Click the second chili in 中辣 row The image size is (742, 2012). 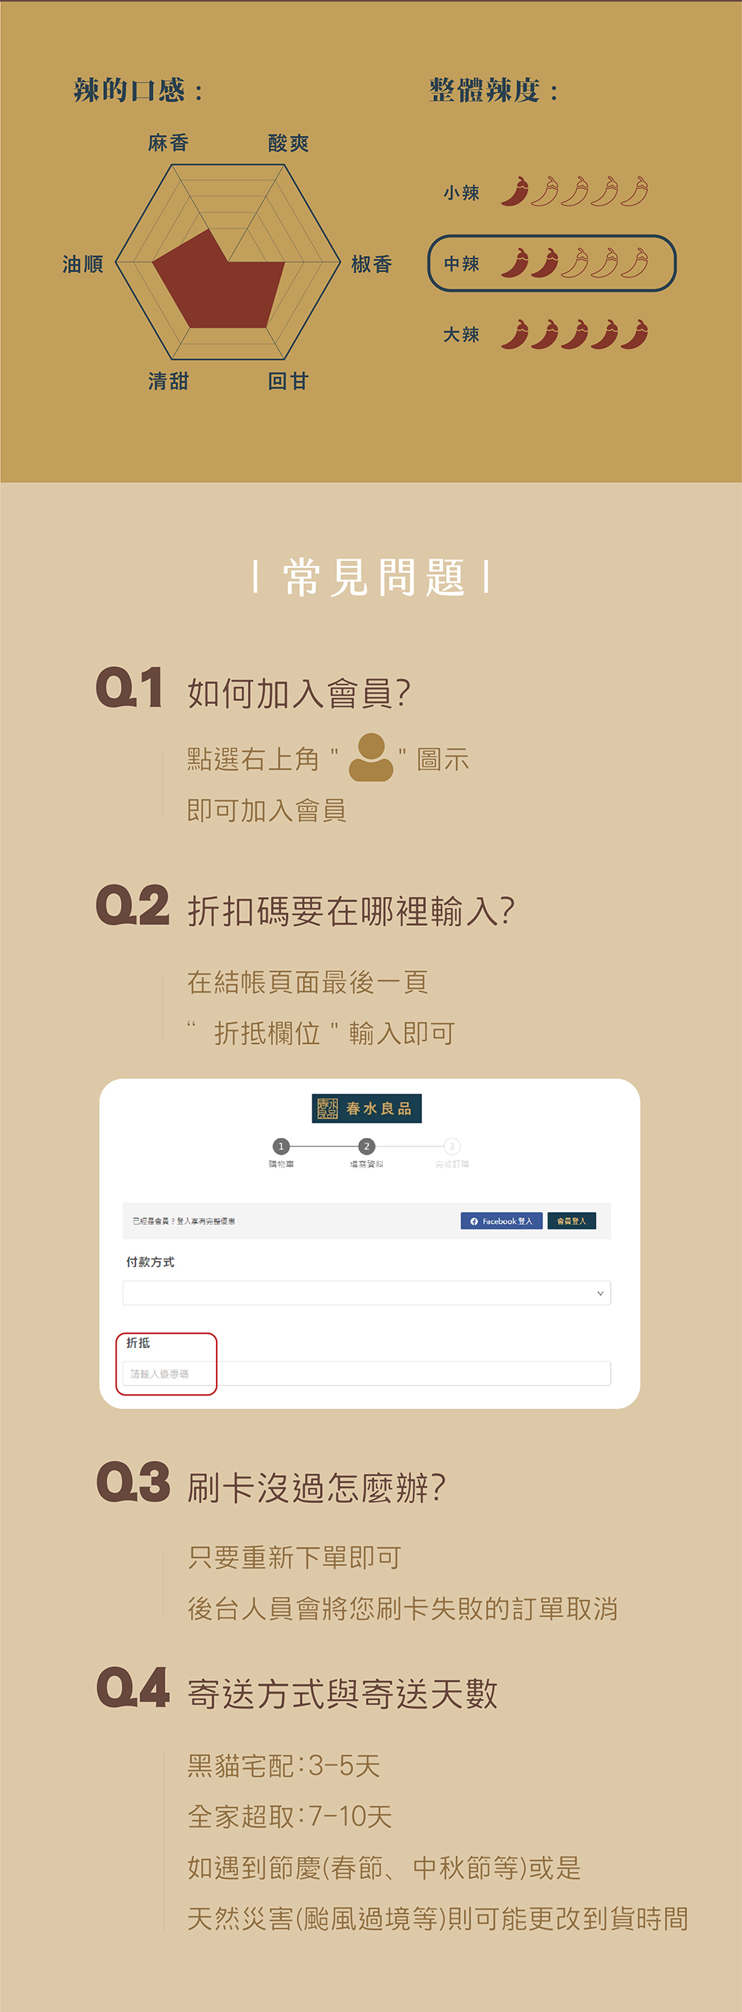[x=545, y=263]
